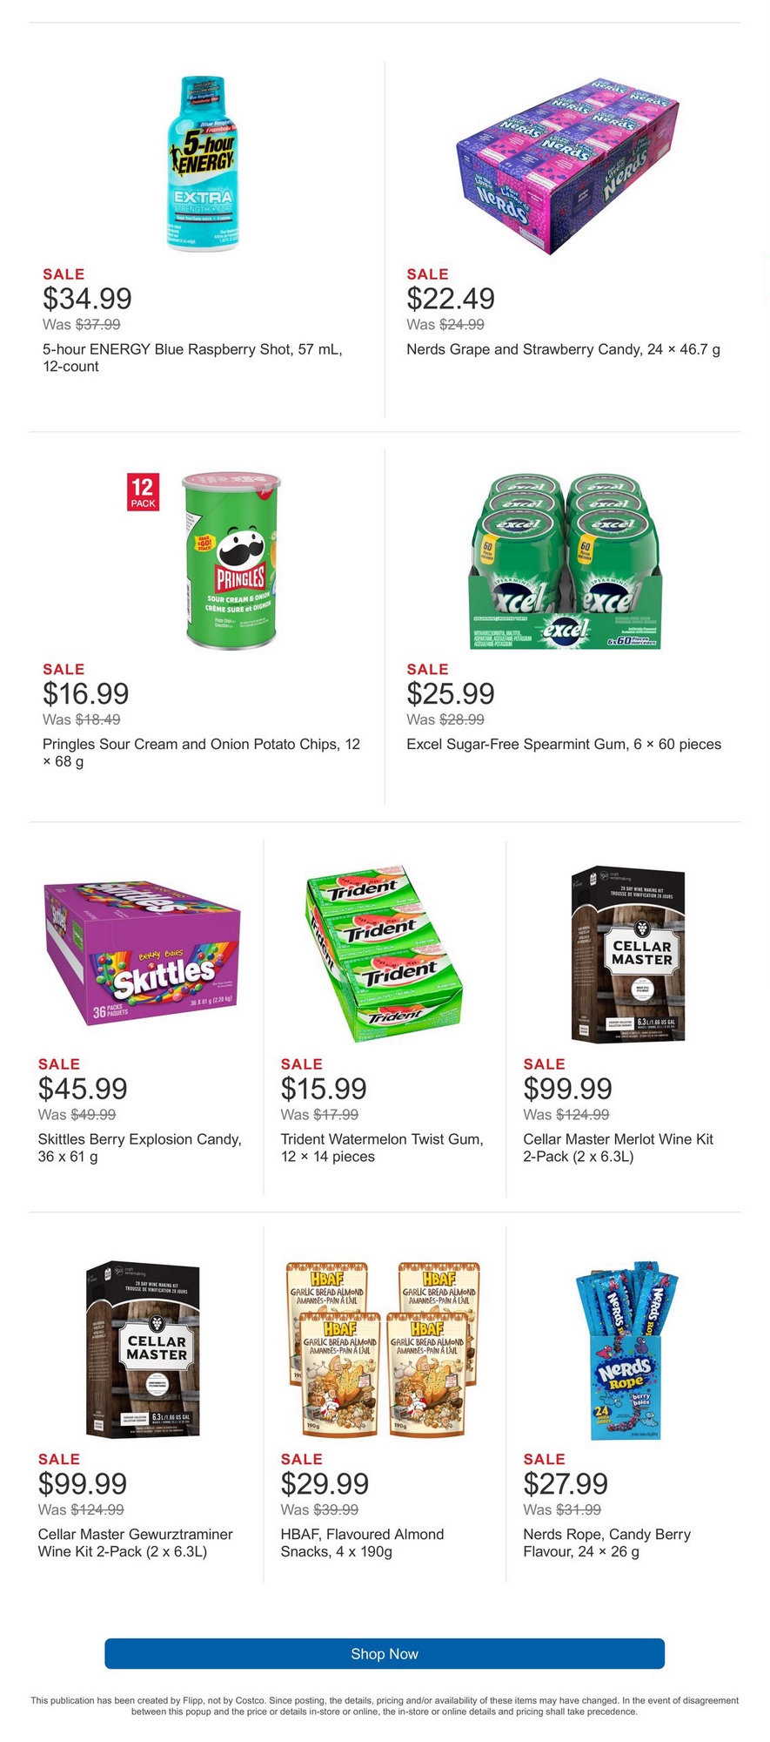Click Nerds Grape and Strawberry Candy title
Viewport: 770px width, 1742px height.
(563, 349)
